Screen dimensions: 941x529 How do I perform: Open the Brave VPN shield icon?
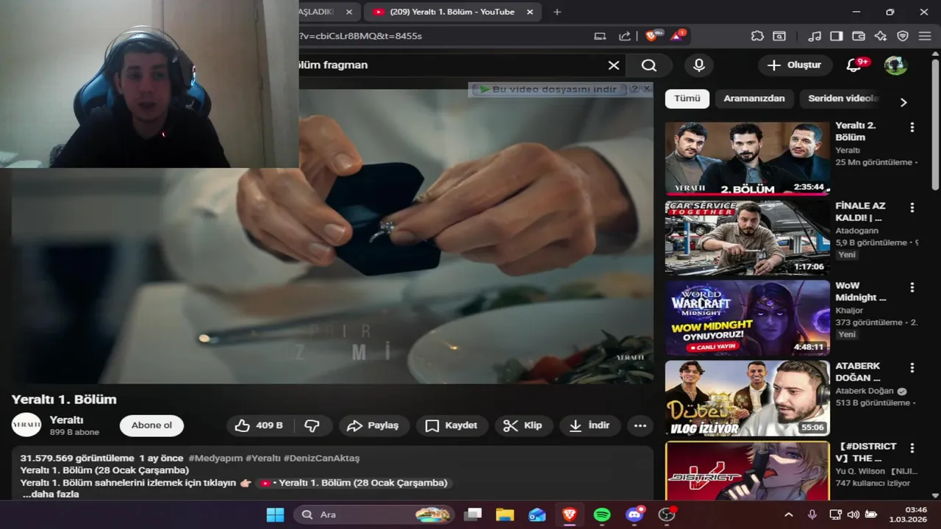tap(903, 35)
